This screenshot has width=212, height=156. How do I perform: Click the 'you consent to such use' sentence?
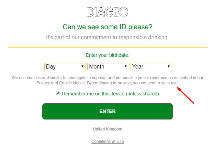156,83
